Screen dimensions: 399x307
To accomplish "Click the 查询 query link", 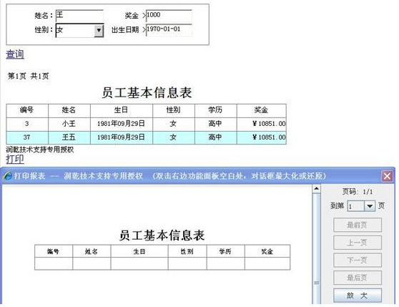I will click(x=15, y=54).
